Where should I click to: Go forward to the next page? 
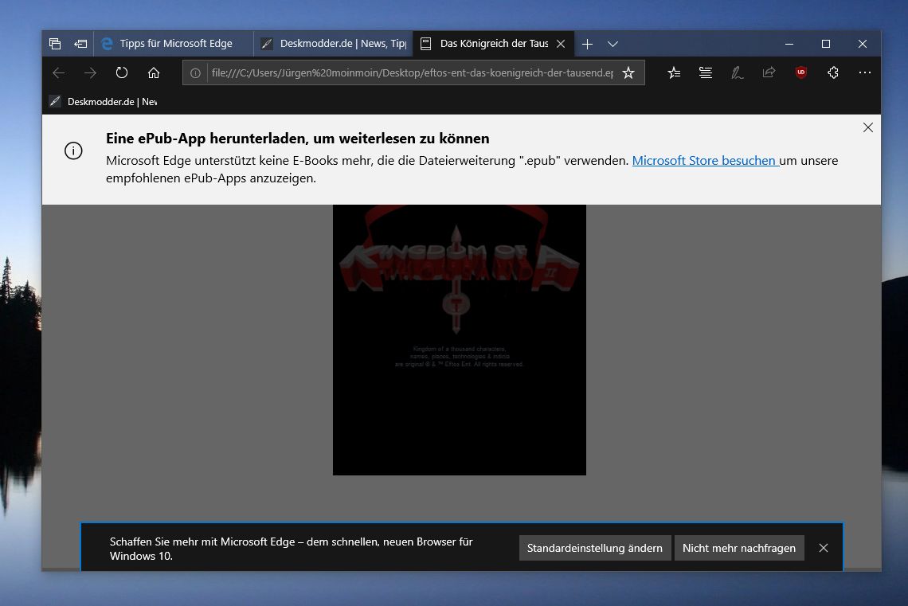point(90,73)
